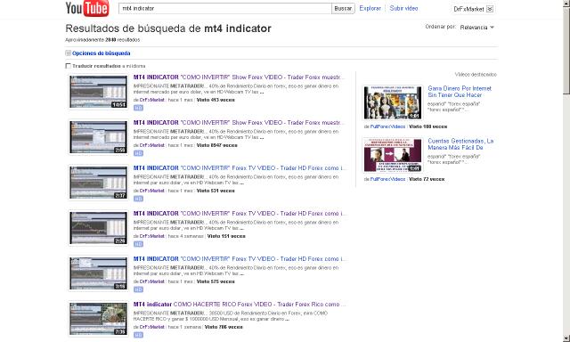Image resolution: width=570 pixels, height=342 pixels.
Task: Open the Cuentas Gestionadas featured thumbnail
Action: (393, 155)
